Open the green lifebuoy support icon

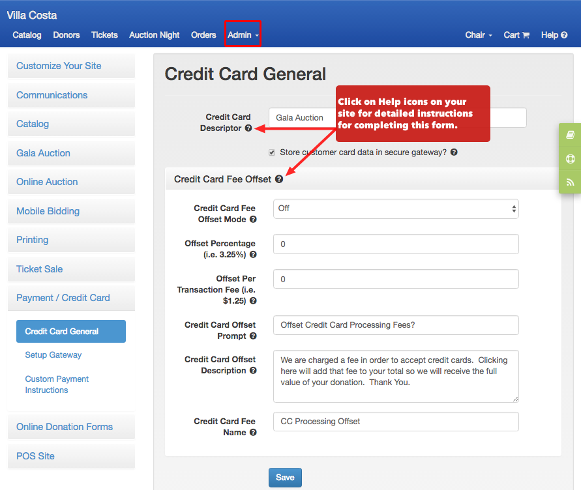tap(571, 158)
